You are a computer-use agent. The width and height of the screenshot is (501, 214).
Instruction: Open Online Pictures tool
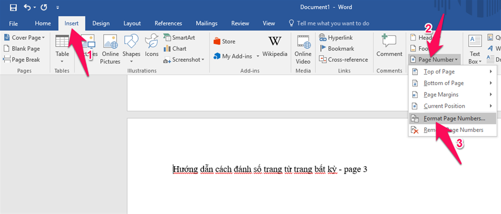110,49
